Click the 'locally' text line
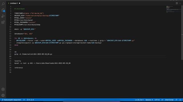Viewport: 183px width, 102px height. [18, 61]
